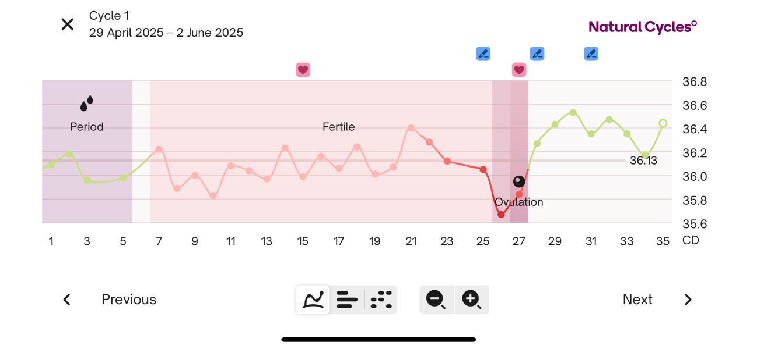The height and width of the screenshot is (349, 757).
Task: Click the heart icon above day 15
Action: coord(303,70)
